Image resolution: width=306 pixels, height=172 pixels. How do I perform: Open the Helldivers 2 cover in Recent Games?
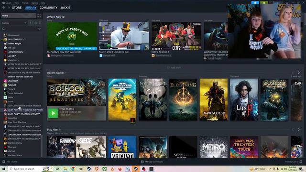point(122,100)
